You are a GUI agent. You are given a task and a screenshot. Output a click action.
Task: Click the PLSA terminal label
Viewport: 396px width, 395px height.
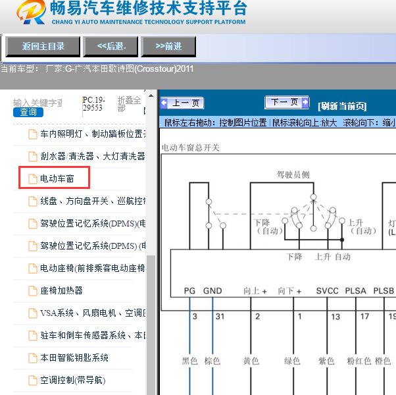(x=356, y=291)
